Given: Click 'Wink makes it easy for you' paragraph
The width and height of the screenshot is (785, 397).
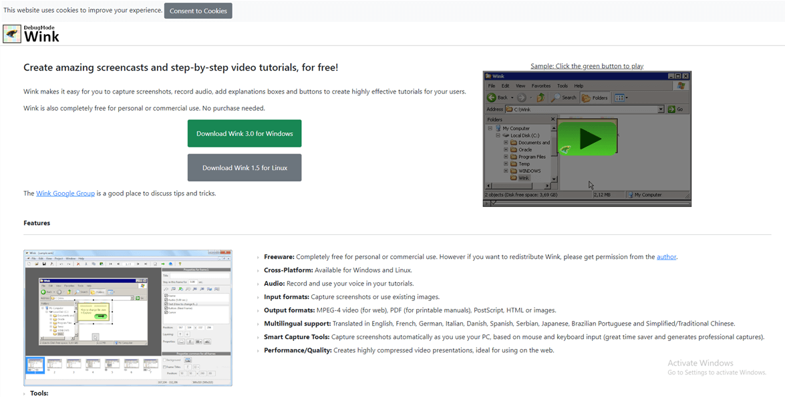Looking at the screenshot, I should pos(245,91).
